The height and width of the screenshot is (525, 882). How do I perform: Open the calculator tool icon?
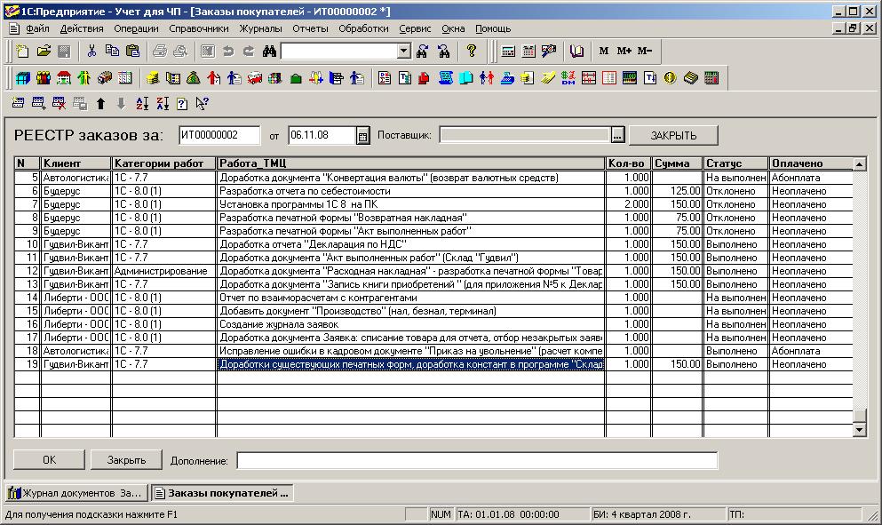pos(509,51)
